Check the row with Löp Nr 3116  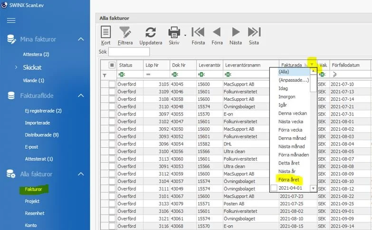112,226
